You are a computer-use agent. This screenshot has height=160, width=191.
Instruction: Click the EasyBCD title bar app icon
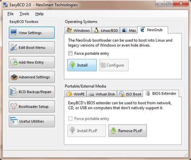point(5,5)
